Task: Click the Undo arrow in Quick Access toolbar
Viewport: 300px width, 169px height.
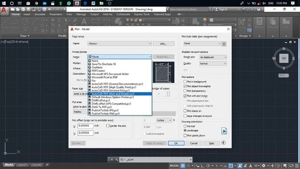Action: point(50,9)
